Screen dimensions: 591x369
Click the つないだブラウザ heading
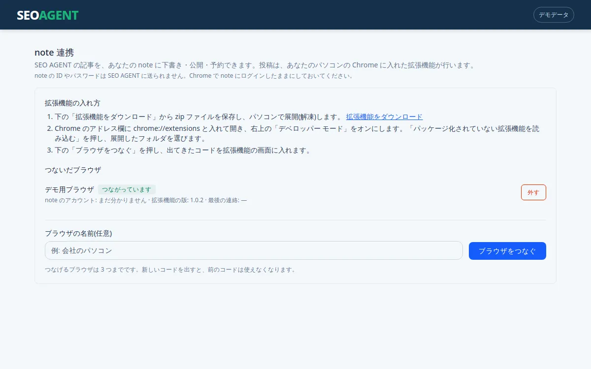[73, 170]
